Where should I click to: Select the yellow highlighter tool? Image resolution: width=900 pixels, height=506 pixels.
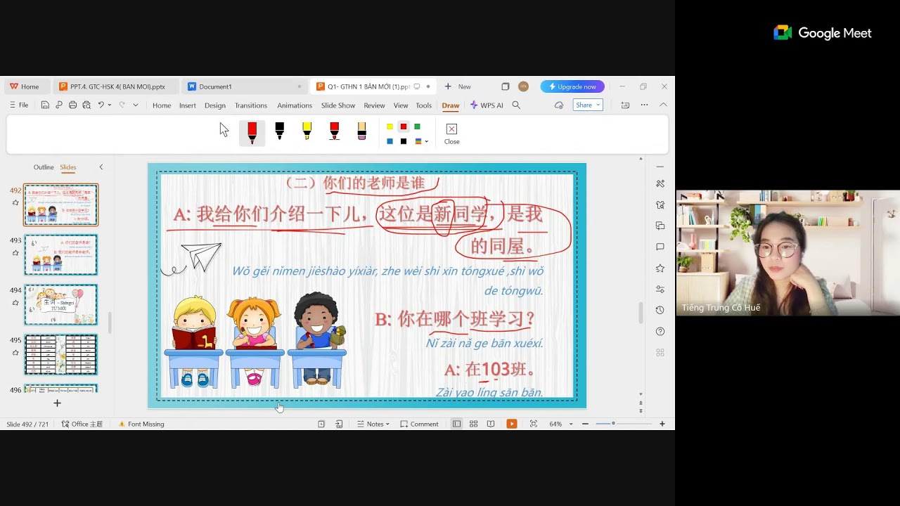307,131
